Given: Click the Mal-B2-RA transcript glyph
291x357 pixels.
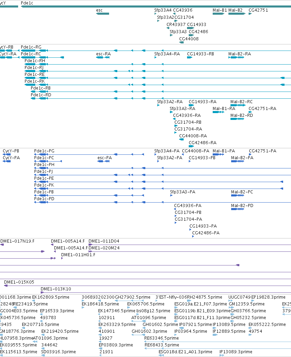Looking at the screenshot, I should point(236,57).
